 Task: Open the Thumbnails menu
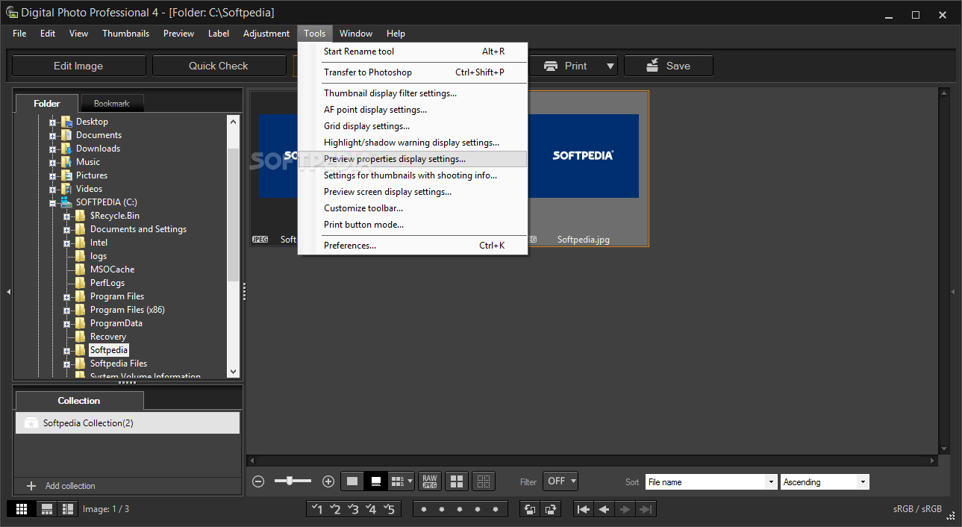pos(126,34)
